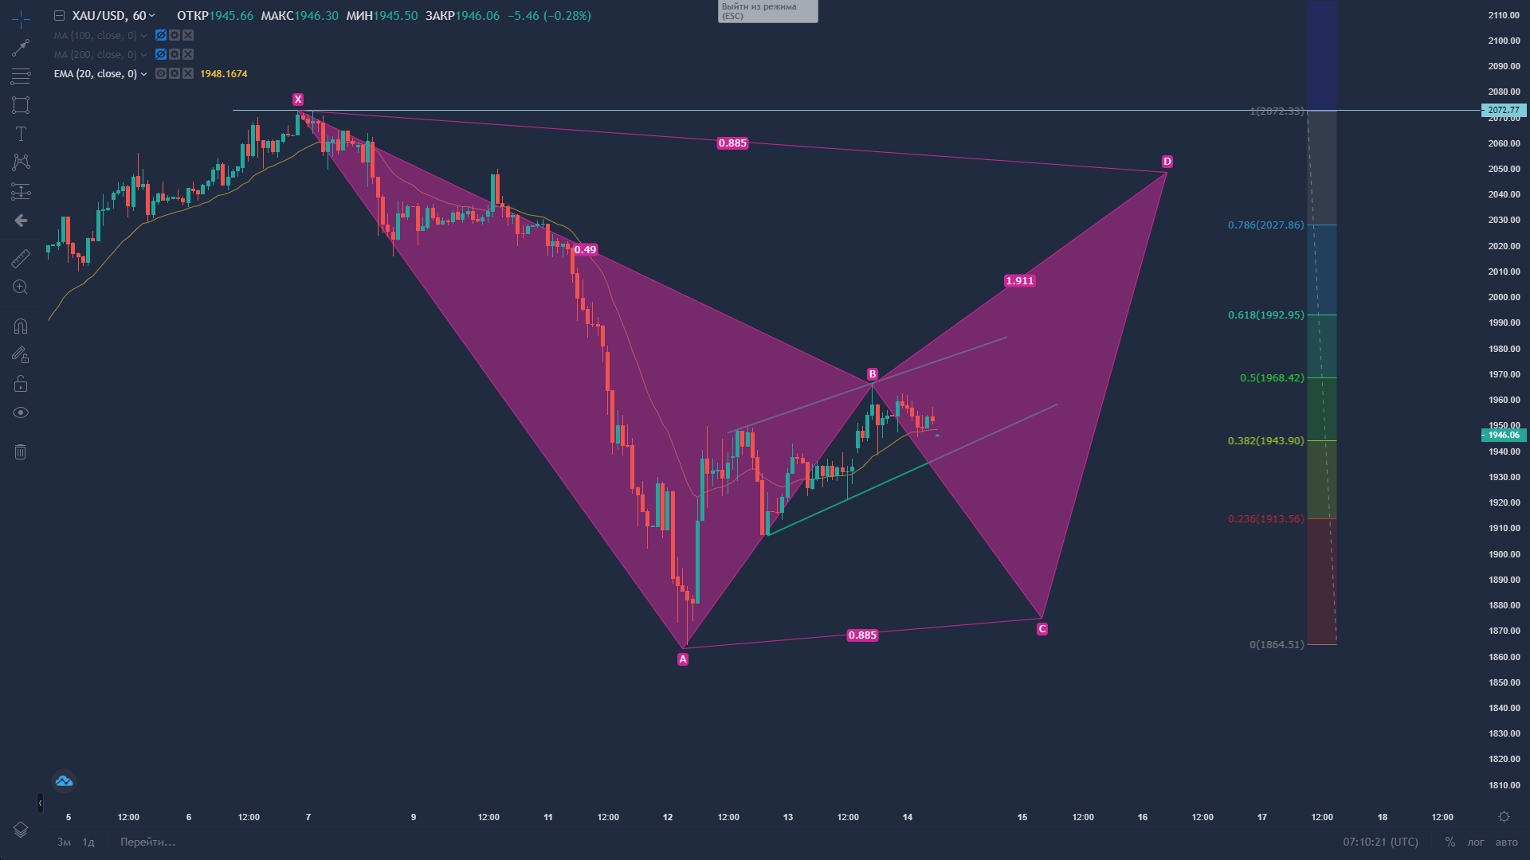Open settings for MA 100 indicator
Viewport: 1530px width, 860px height.
point(175,35)
